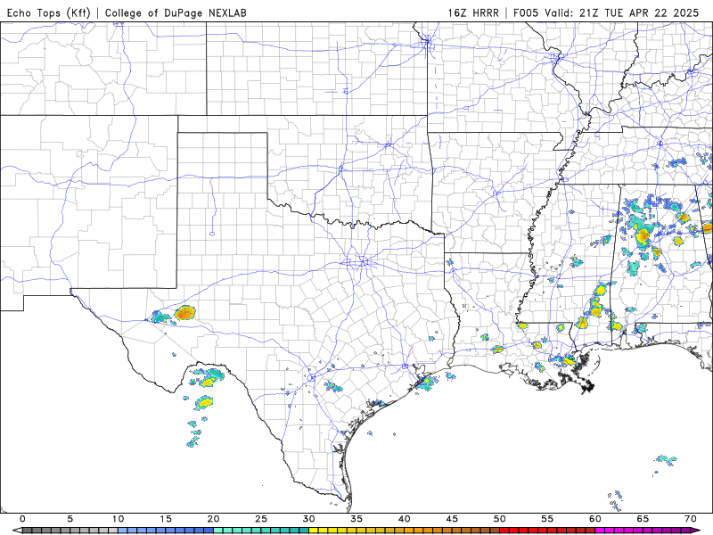This screenshot has height=535, width=713.
Task: Click the colorbar label "55"
Action: click(547, 519)
